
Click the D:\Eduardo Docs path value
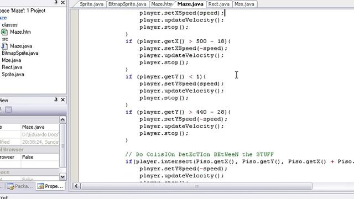pos(40,134)
